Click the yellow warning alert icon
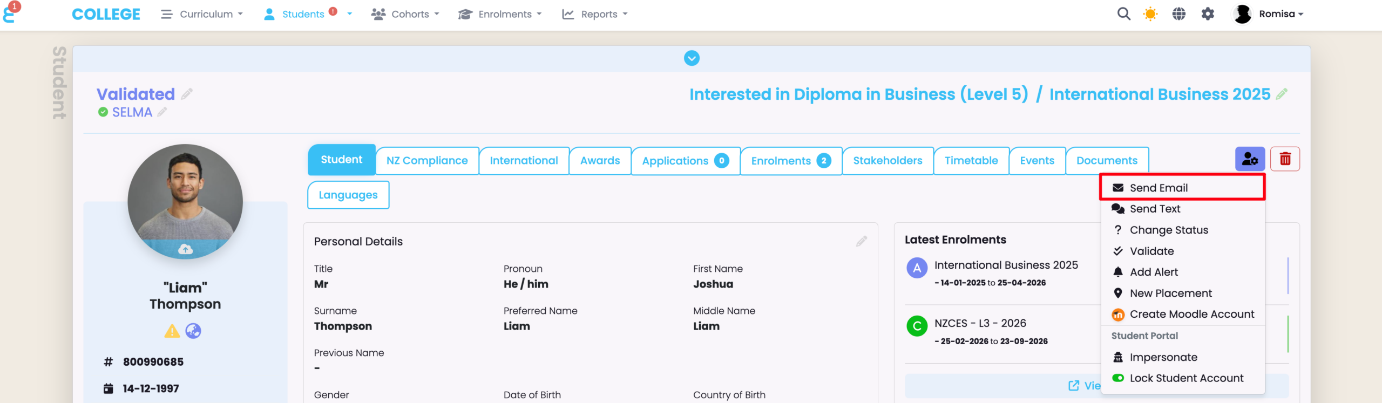Screen dimensions: 1382x403 click(172, 331)
